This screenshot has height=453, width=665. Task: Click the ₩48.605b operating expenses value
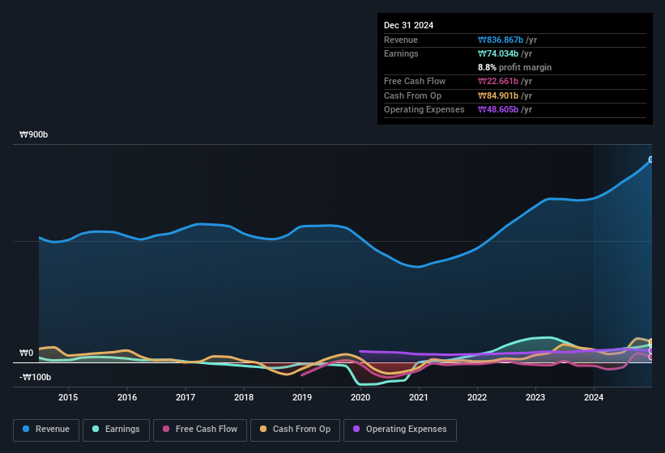[x=498, y=110]
